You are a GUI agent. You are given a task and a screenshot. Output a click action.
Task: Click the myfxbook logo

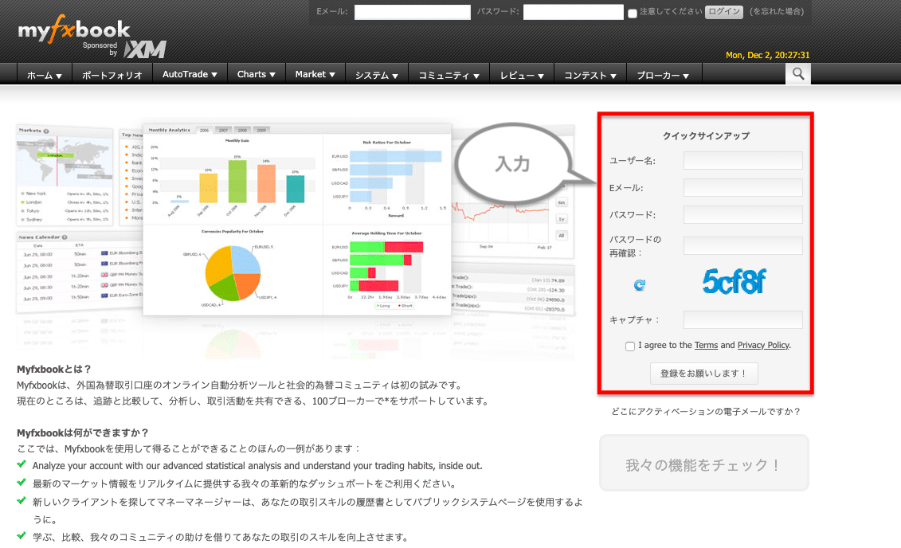74,30
